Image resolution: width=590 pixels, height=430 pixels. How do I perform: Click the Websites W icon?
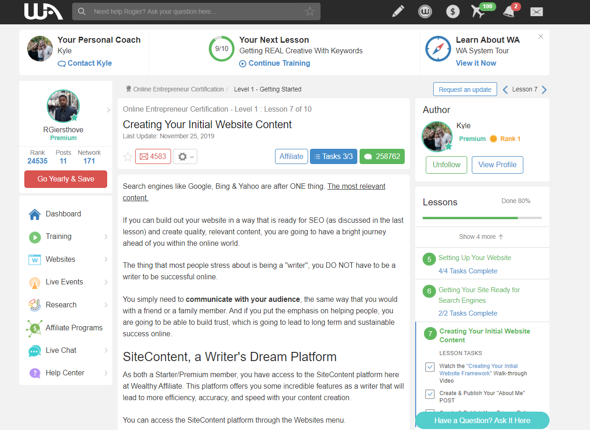click(x=34, y=260)
